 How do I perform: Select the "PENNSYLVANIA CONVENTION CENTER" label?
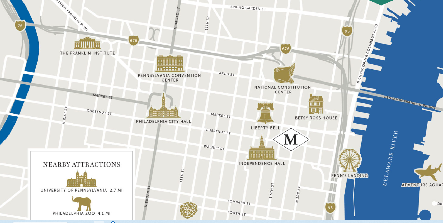tap(169, 78)
